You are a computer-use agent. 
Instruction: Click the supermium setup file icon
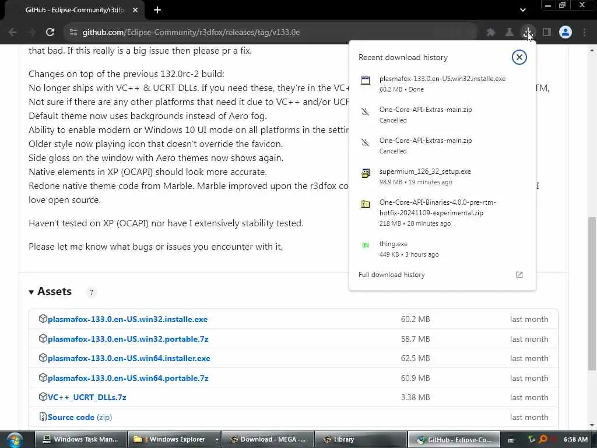click(366, 173)
